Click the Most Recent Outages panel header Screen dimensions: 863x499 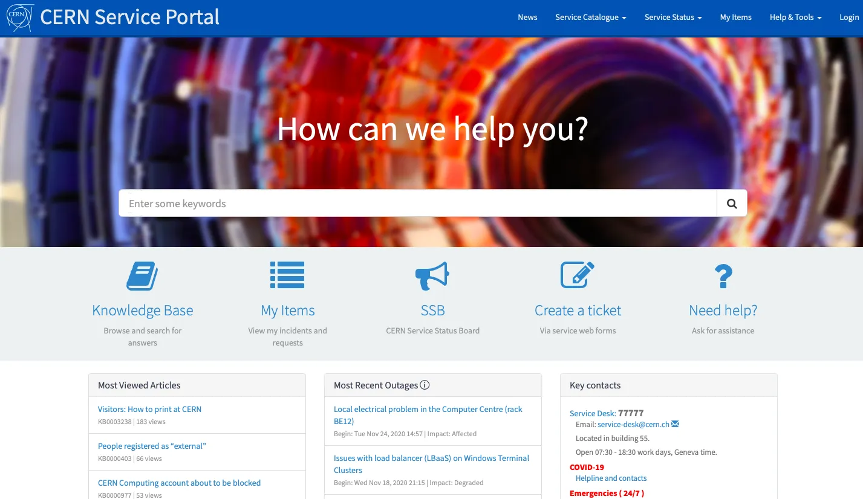point(433,385)
